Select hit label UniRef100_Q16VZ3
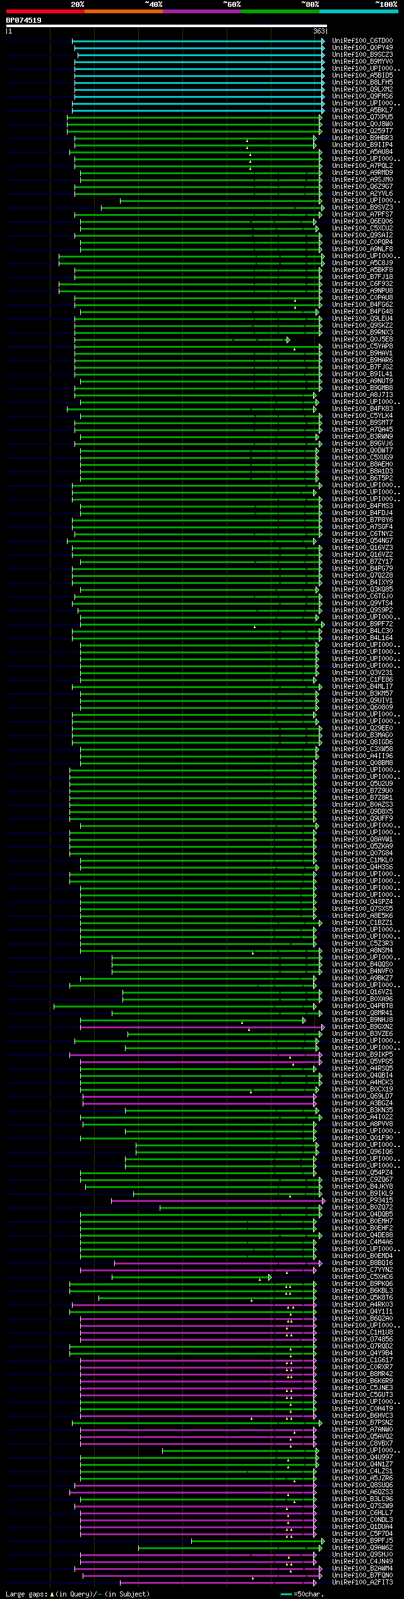This screenshot has width=404, height=1599. [362, 548]
